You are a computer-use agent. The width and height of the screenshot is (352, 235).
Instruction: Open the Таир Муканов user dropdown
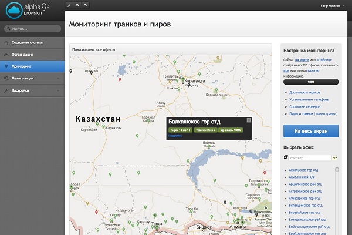333,6
